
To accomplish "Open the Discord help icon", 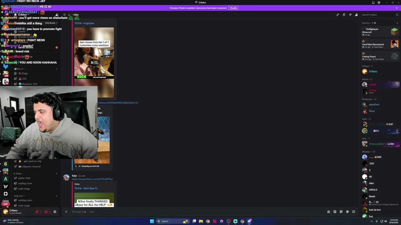I will coord(379,2).
